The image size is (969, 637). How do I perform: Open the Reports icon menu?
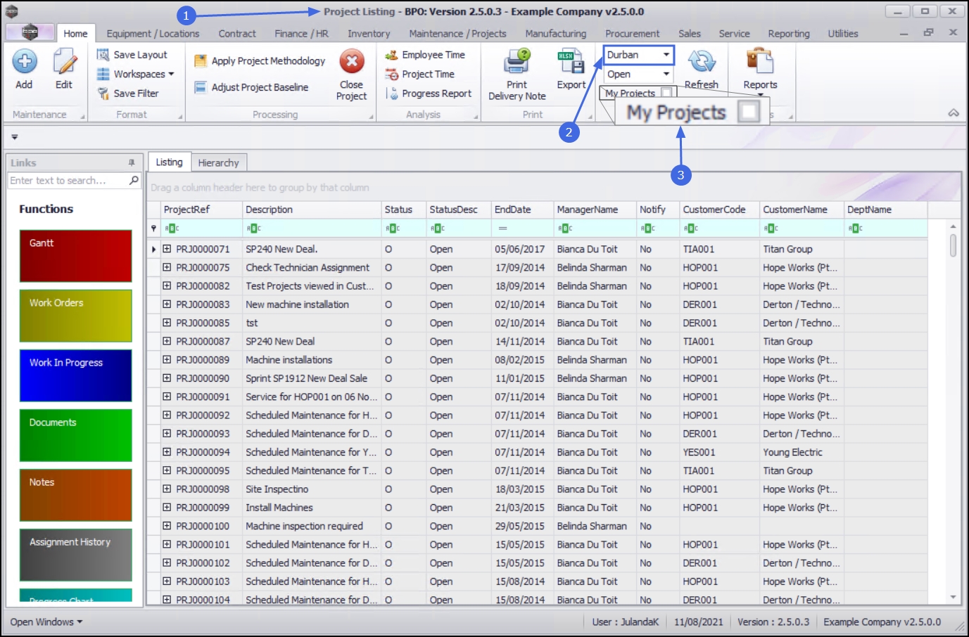760,63
